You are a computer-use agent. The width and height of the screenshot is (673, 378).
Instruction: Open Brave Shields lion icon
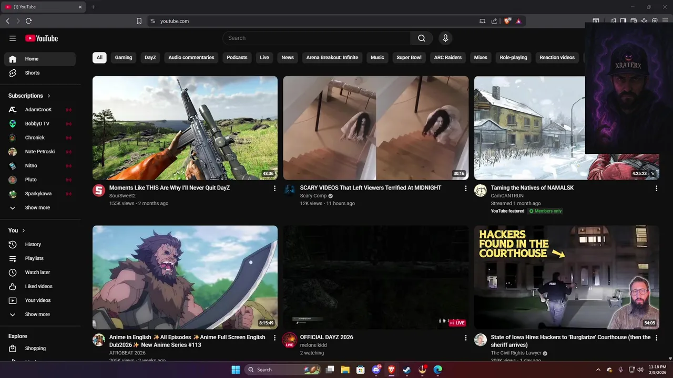tap(507, 21)
